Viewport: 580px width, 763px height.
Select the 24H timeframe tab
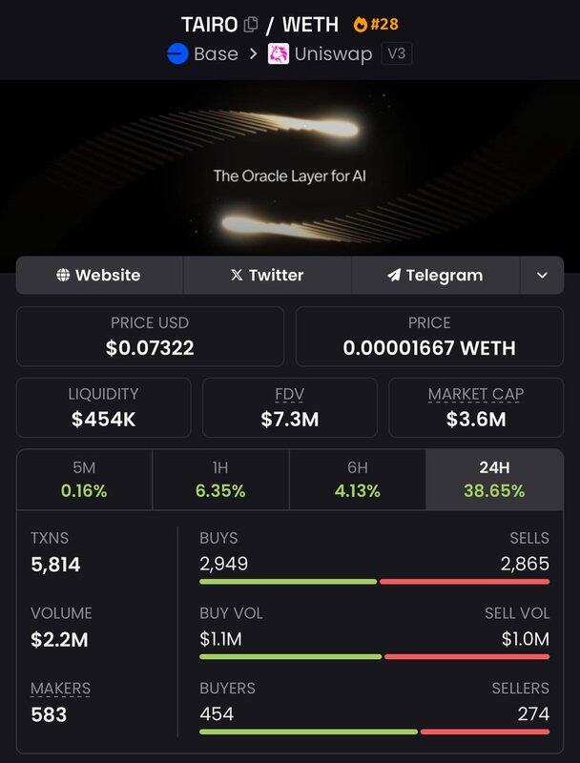(x=494, y=480)
